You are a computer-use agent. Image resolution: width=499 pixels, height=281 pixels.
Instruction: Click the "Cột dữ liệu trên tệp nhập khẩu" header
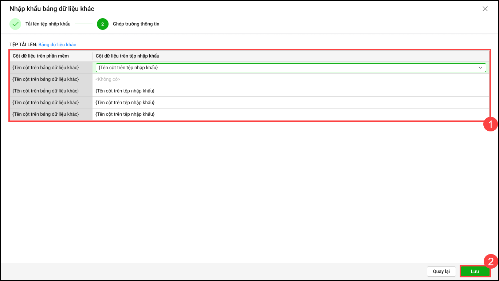click(x=127, y=56)
